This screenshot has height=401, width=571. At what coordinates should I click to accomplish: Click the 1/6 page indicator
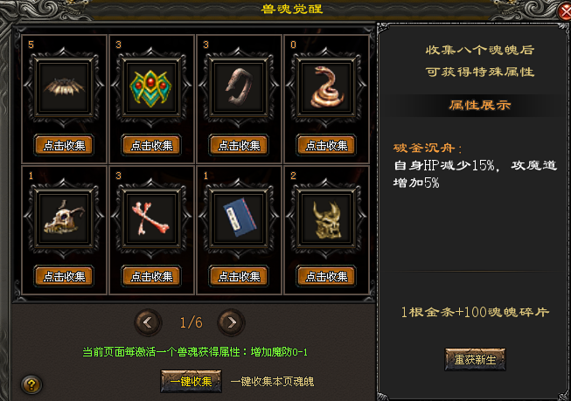click(x=191, y=322)
